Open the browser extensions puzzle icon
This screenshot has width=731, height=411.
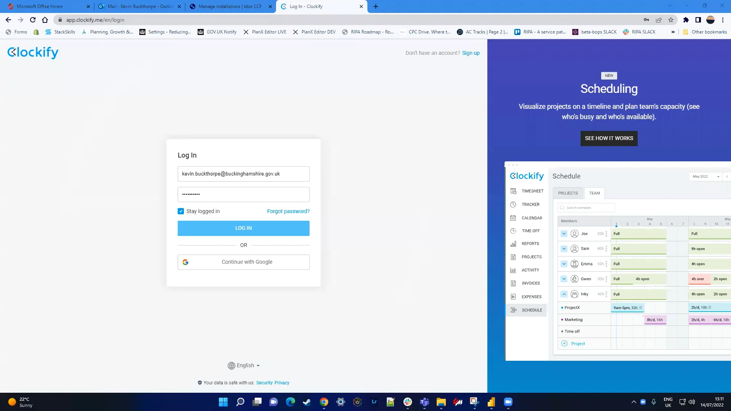pyautogui.click(x=686, y=20)
